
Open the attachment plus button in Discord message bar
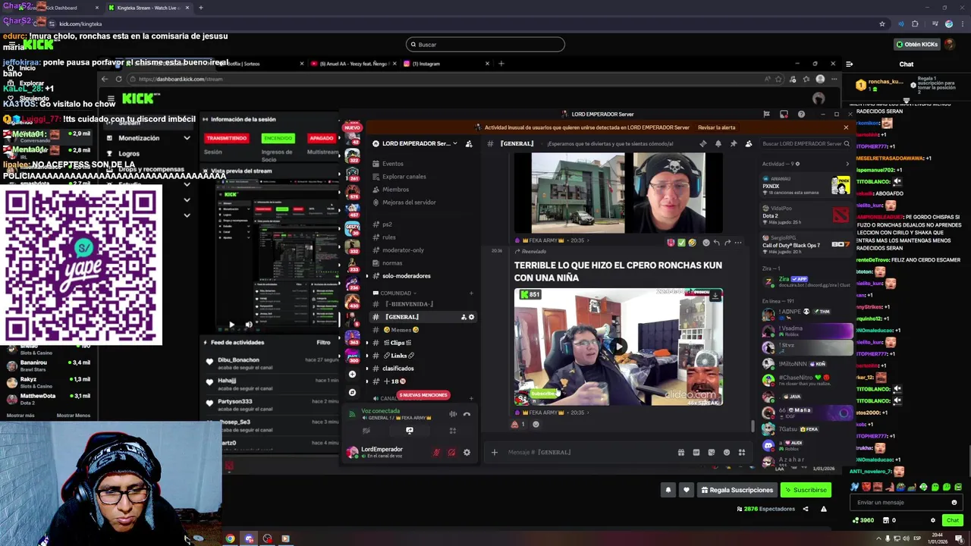pos(494,453)
